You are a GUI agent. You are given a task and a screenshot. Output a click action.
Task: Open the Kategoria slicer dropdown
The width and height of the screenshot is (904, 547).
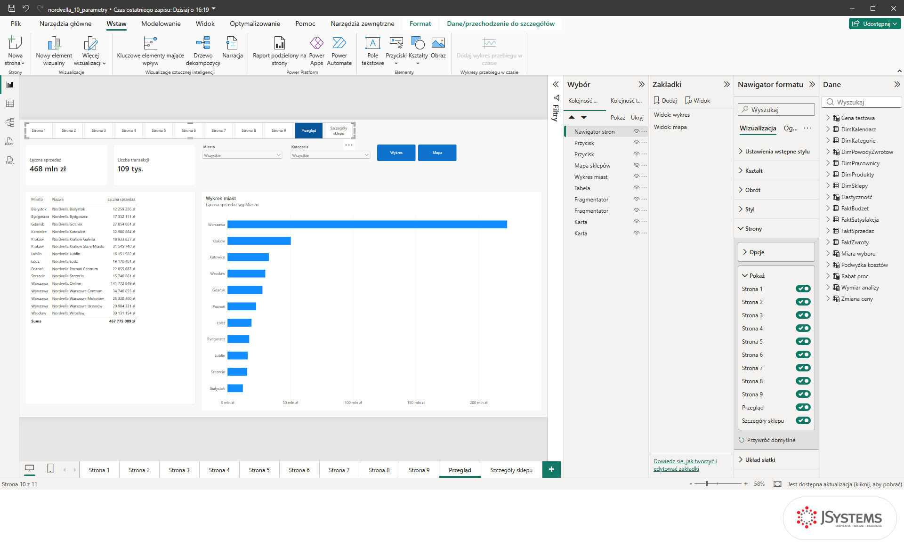330,155
